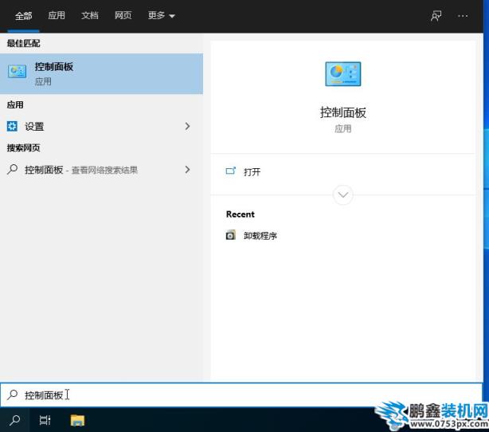Open Task View from the taskbar
Screen dimensions: 489x432
coord(45,420)
